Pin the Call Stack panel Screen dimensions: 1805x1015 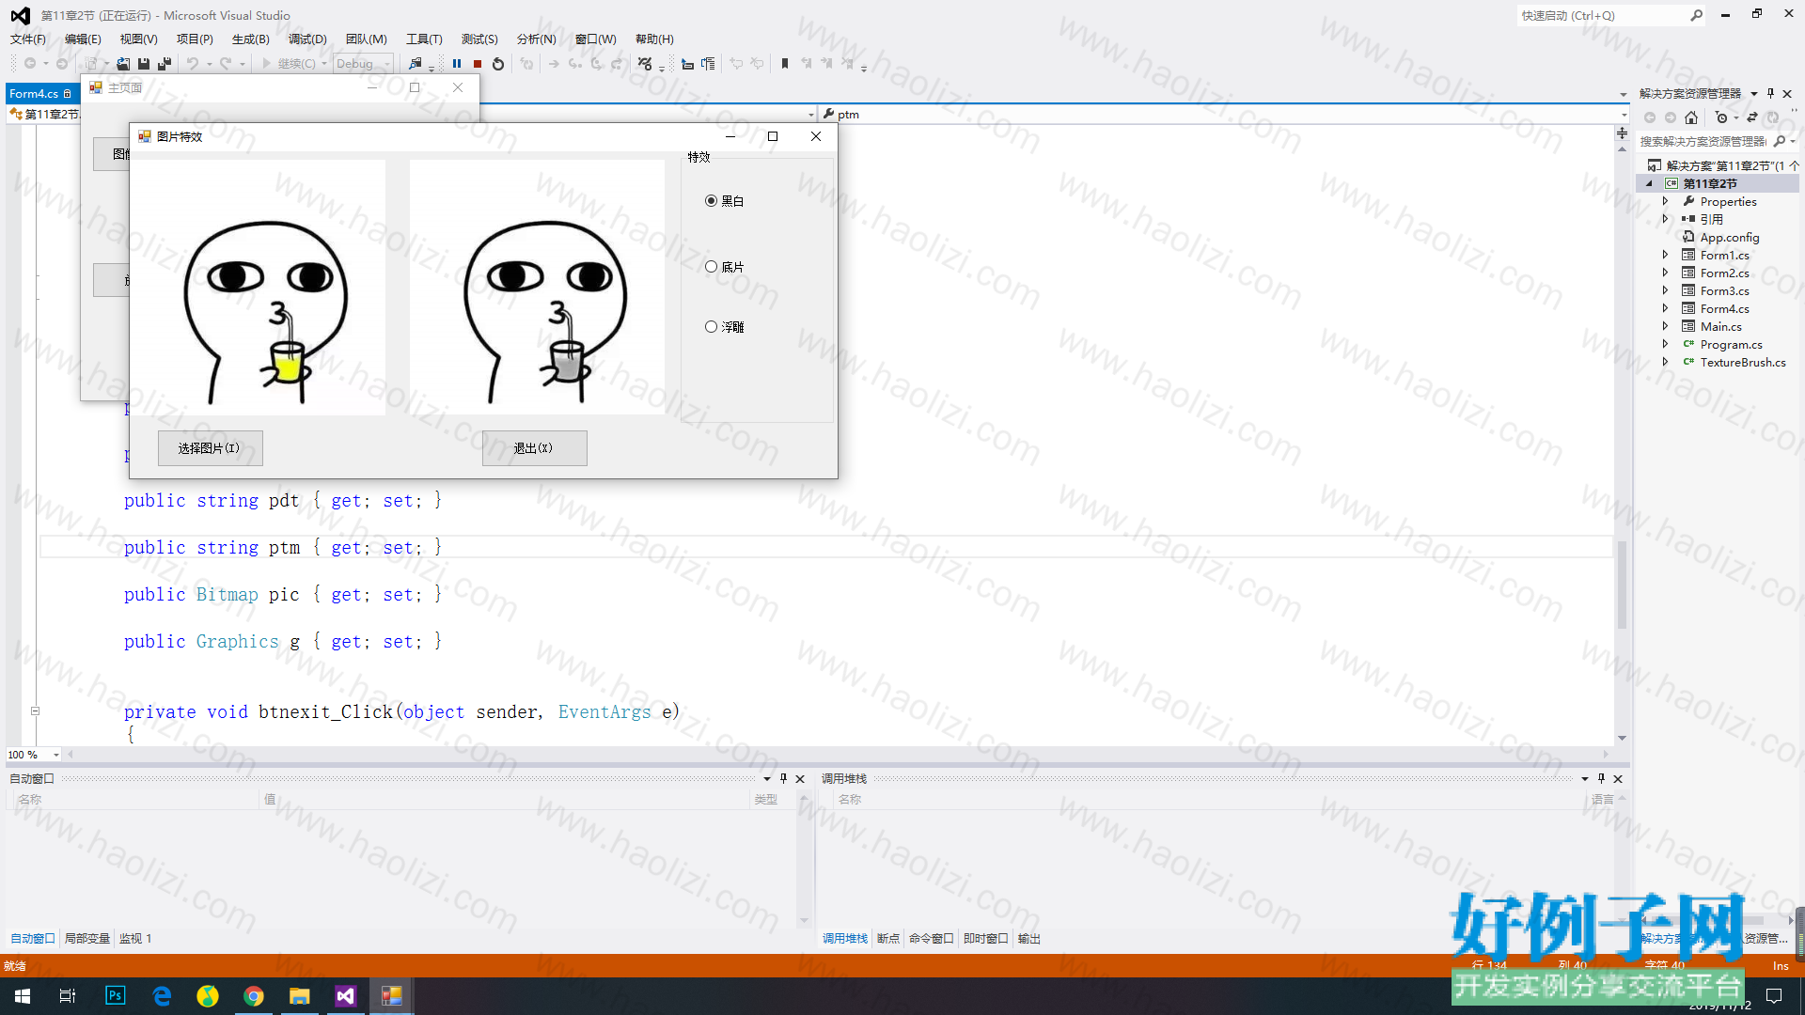[1601, 778]
